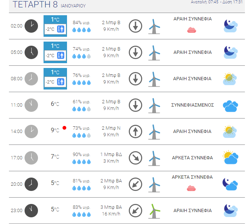
Task: Click the ΤΕΤΑΡΤΗ 8 date heading
Action: tap(35, 4)
